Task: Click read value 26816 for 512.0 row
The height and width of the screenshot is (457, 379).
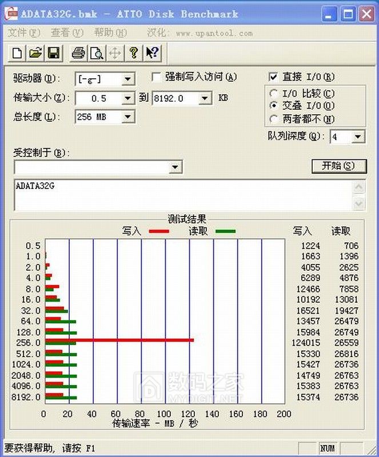Action: pos(346,354)
